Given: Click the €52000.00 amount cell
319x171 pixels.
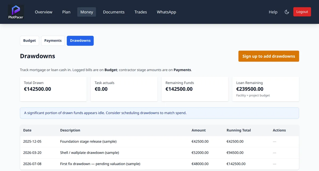Looking at the screenshot, I should pyautogui.click(x=200, y=153).
